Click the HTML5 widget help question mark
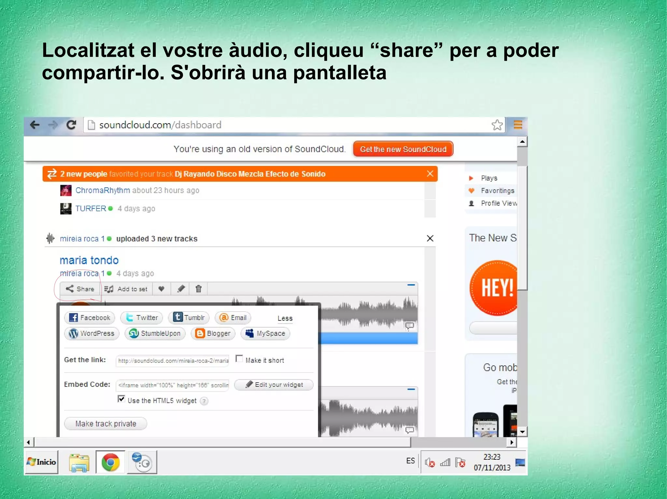The width and height of the screenshot is (667, 499). pyautogui.click(x=204, y=401)
